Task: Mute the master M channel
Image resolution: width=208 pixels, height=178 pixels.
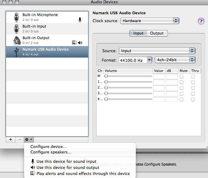Action: [182, 76]
